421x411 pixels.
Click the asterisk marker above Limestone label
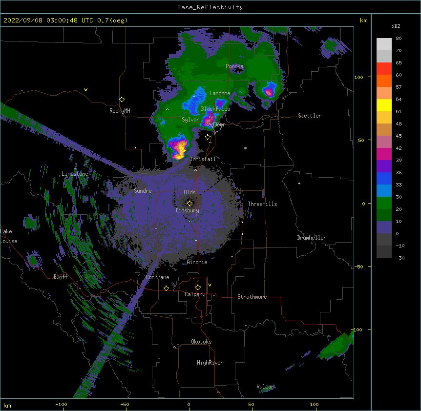click(75, 169)
